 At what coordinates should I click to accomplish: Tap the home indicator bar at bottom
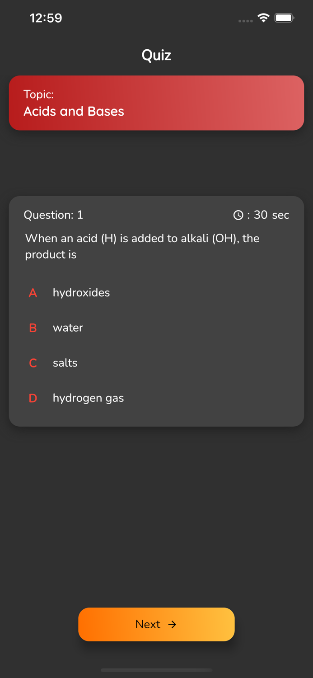(x=156, y=670)
